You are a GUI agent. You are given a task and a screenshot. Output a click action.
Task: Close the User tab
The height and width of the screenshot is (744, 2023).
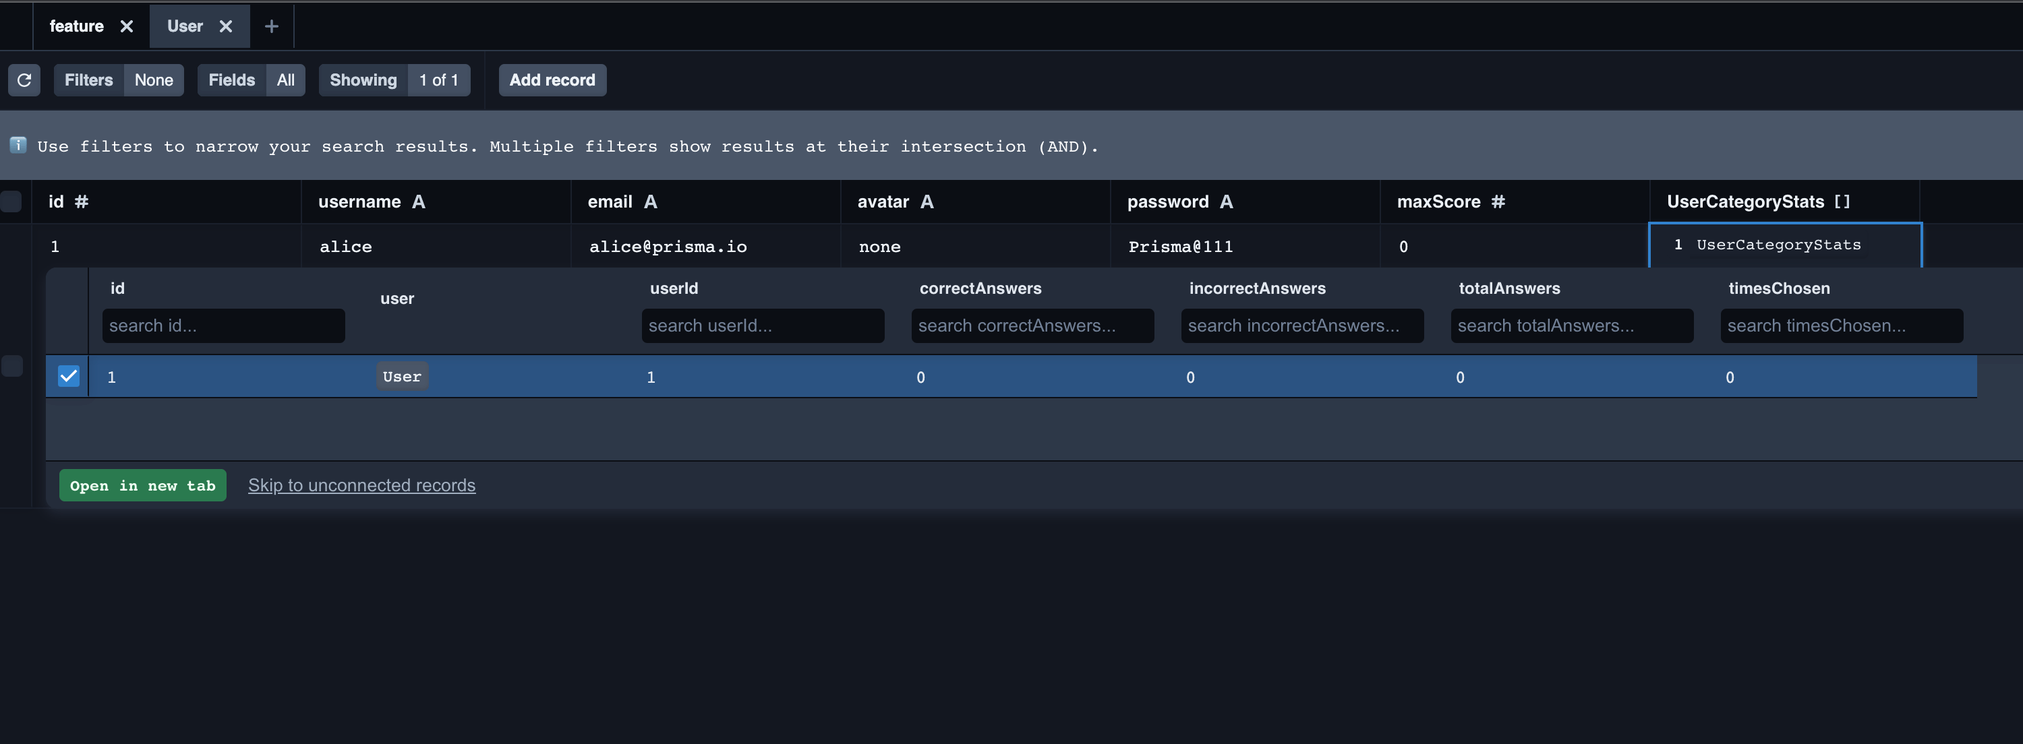tap(226, 26)
